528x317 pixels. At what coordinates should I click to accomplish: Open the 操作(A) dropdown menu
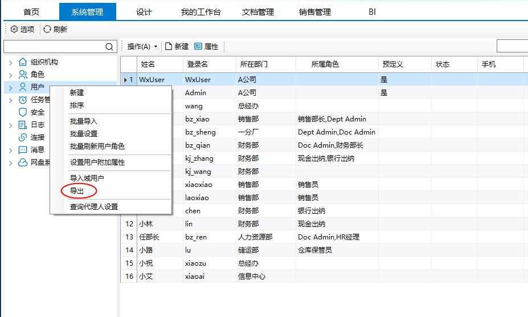(142, 46)
